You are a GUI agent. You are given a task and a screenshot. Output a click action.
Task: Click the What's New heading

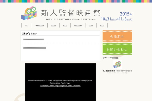coord(29,34)
